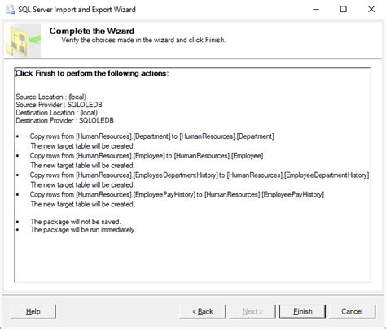Cancel the wizard
The width and height of the screenshot is (386, 329).
click(353, 311)
